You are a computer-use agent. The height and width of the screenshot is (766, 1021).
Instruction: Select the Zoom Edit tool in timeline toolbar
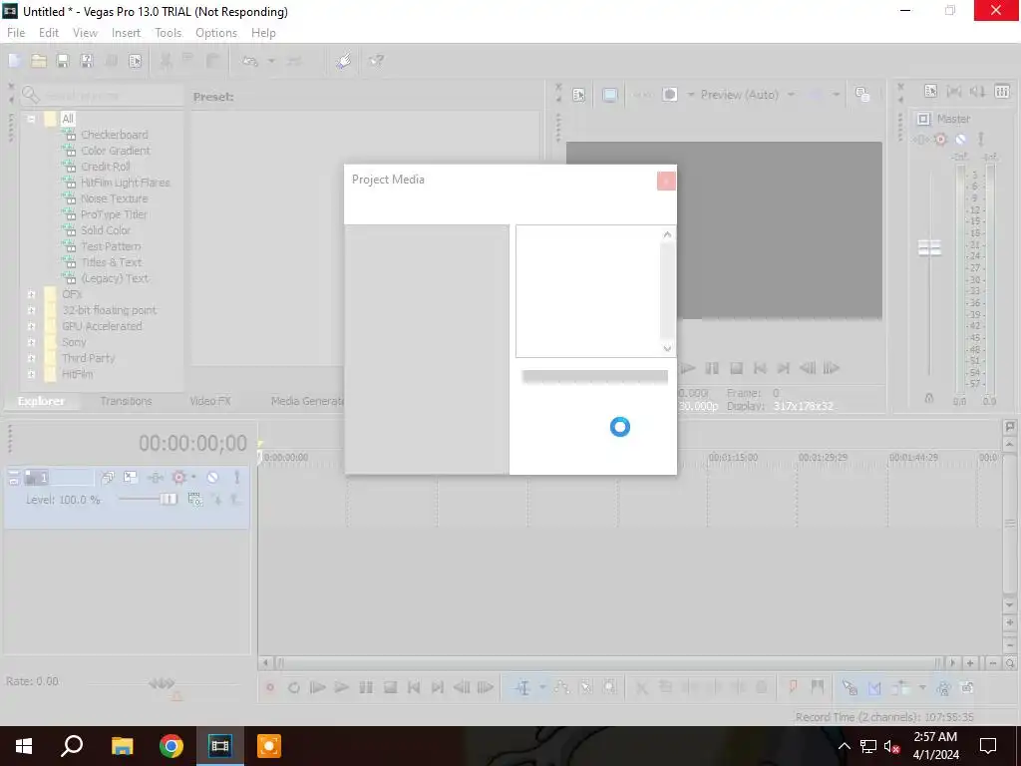(609, 687)
